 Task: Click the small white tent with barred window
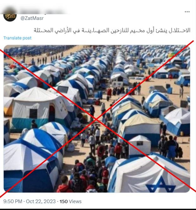139,146
